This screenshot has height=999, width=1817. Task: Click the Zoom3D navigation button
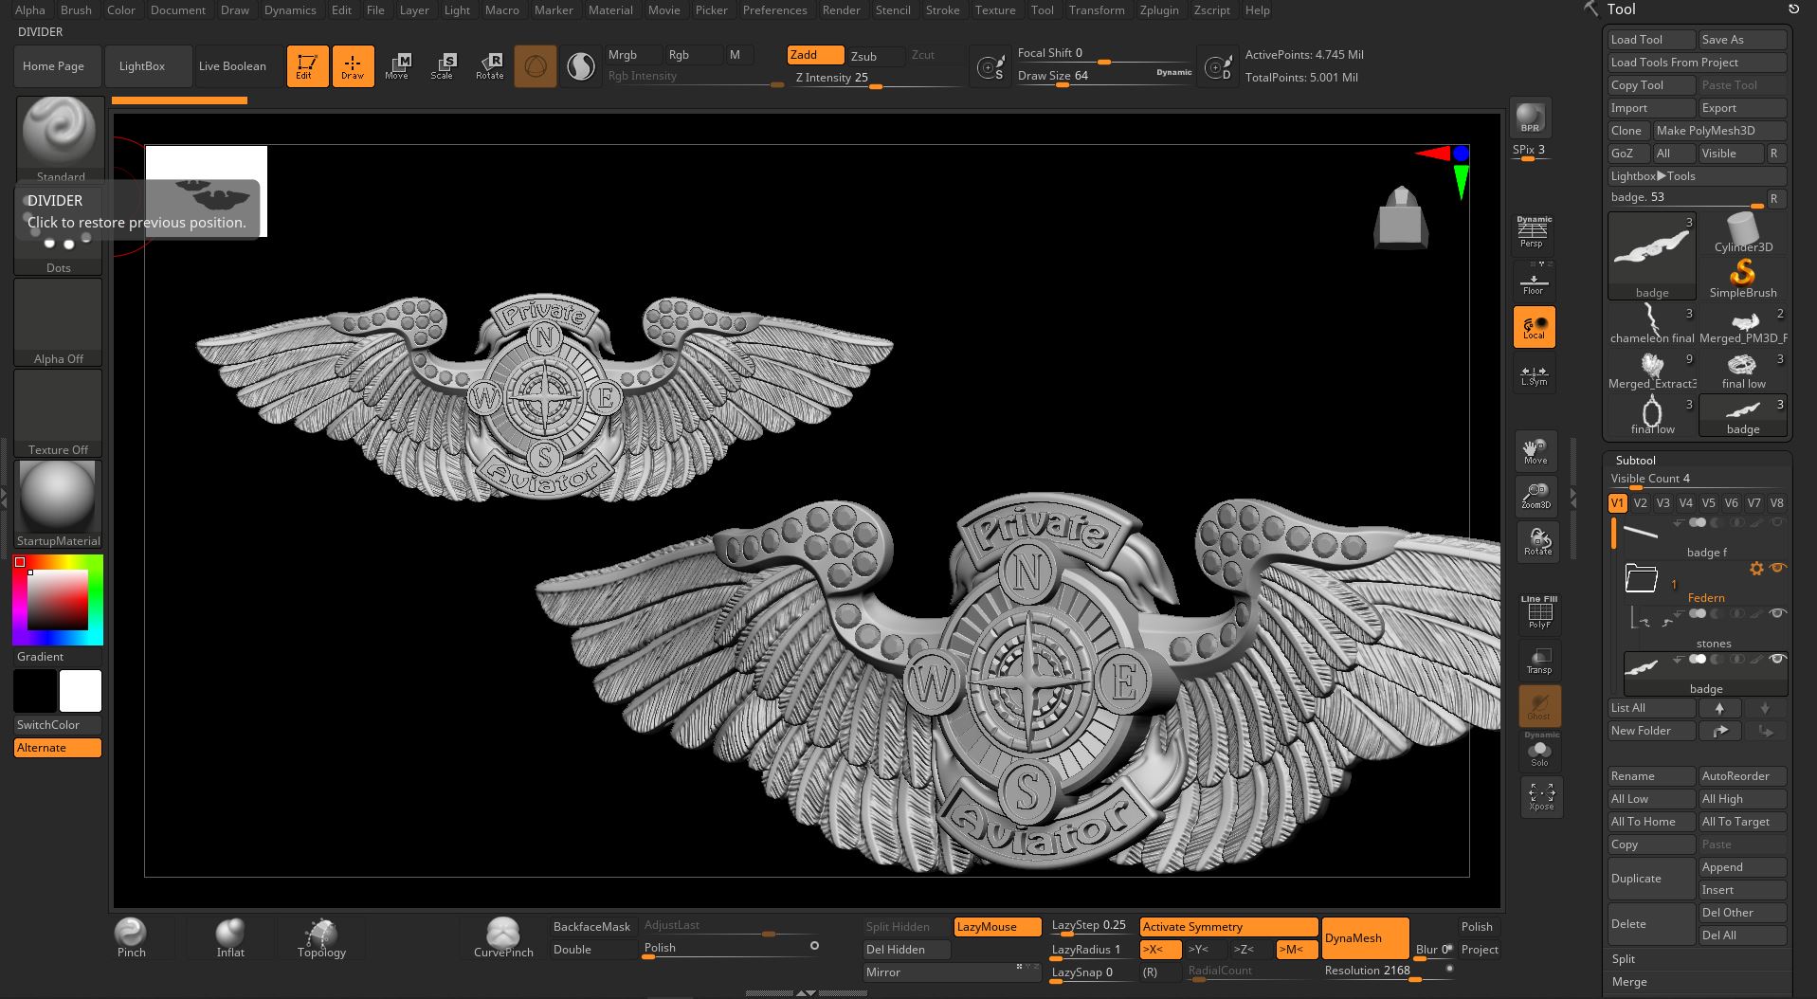(1535, 495)
